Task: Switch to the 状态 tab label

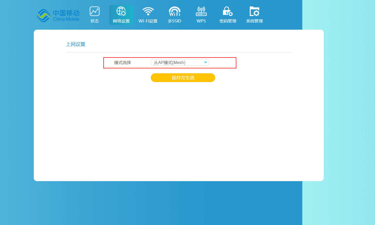Action: (x=95, y=21)
